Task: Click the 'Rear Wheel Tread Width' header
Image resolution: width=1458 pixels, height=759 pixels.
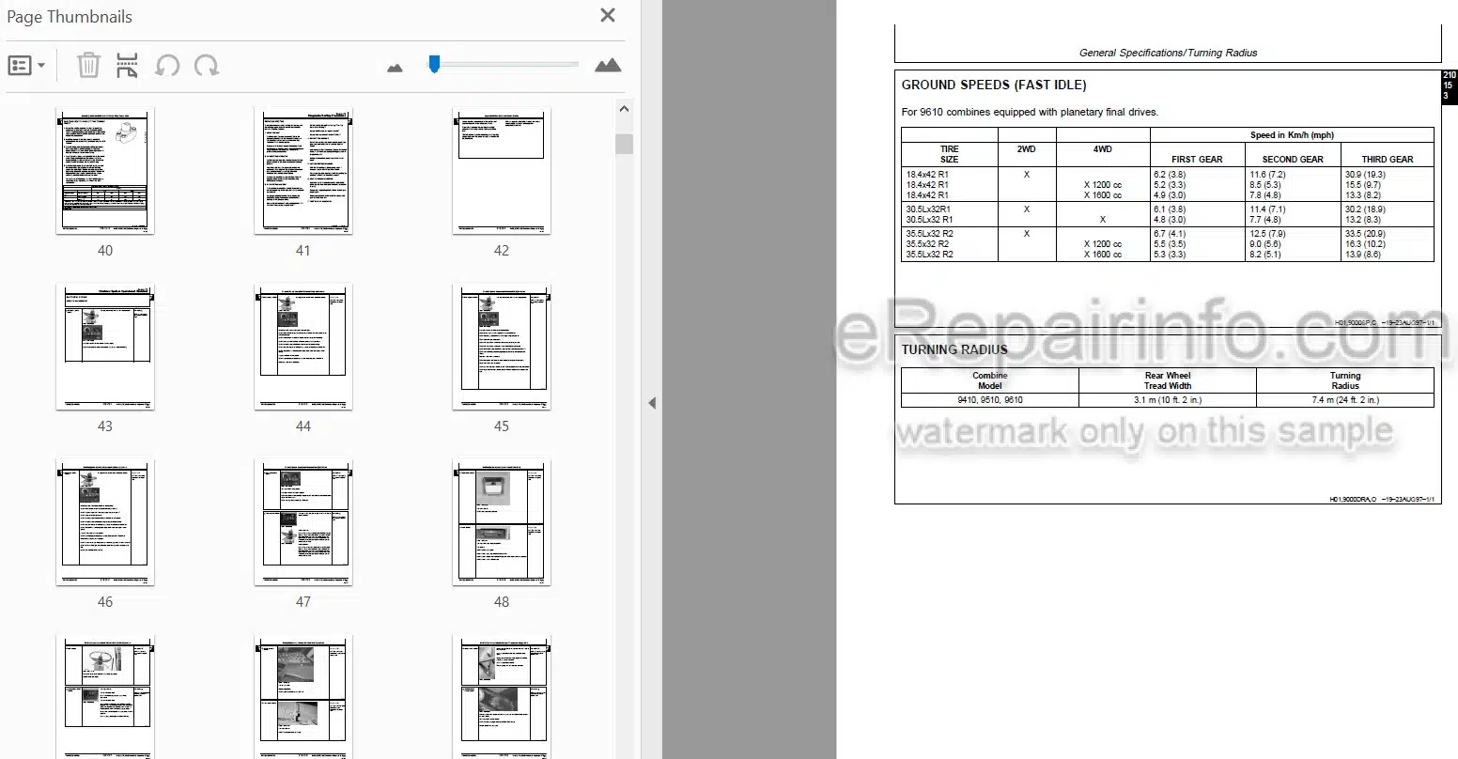Action: [x=1168, y=380]
